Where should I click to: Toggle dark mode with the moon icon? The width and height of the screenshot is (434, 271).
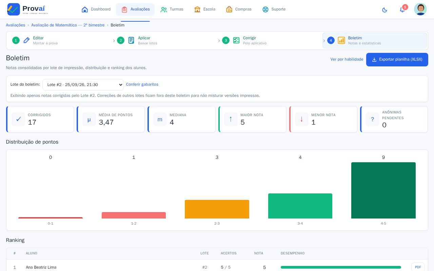(x=384, y=10)
